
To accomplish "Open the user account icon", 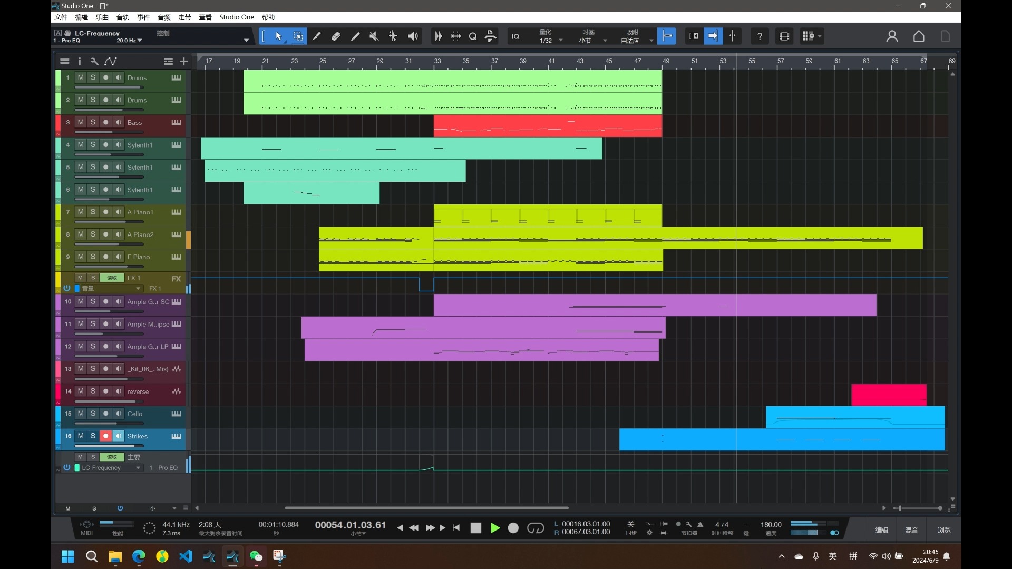I will [892, 36].
